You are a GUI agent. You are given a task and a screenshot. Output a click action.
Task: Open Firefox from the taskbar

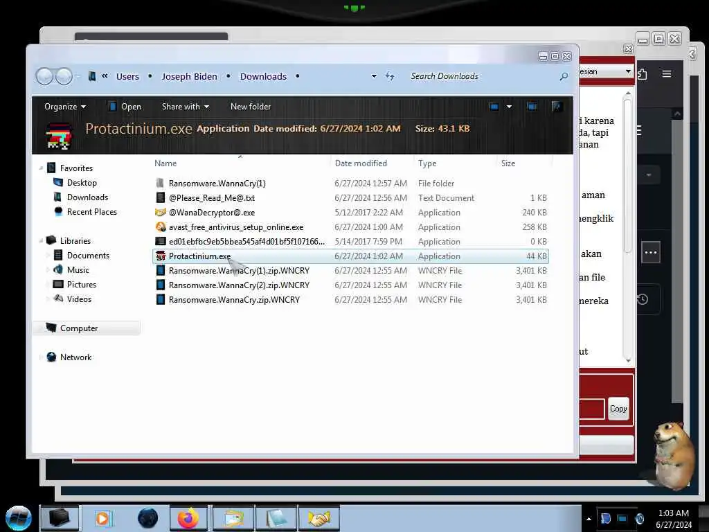click(x=188, y=518)
